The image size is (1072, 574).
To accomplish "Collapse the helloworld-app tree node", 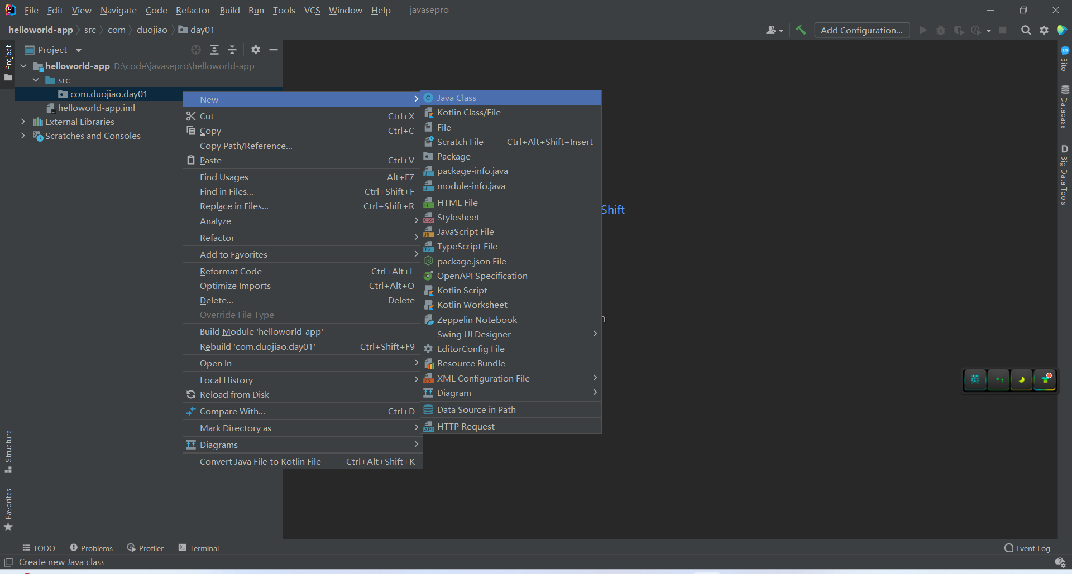I will [x=23, y=66].
